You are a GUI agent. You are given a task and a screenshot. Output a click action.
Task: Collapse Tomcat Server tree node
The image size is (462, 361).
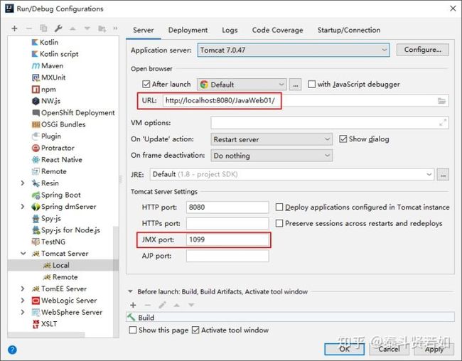(x=23, y=254)
